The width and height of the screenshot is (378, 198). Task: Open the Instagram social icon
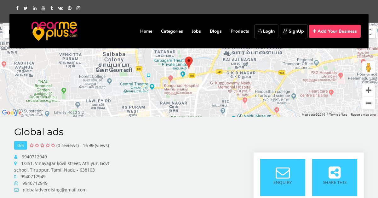click(78, 8)
